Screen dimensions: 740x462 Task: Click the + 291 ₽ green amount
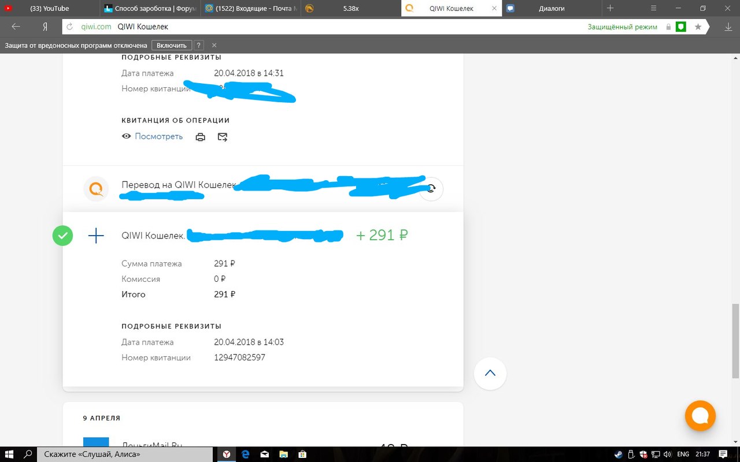[382, 235]
